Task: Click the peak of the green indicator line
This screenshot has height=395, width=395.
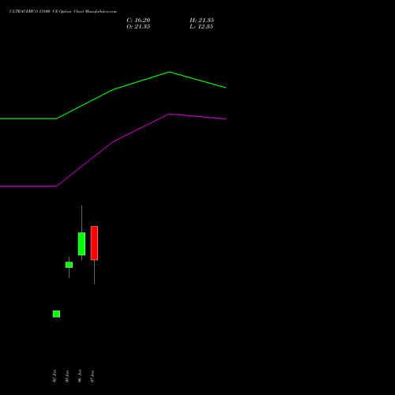Action: 169,72
